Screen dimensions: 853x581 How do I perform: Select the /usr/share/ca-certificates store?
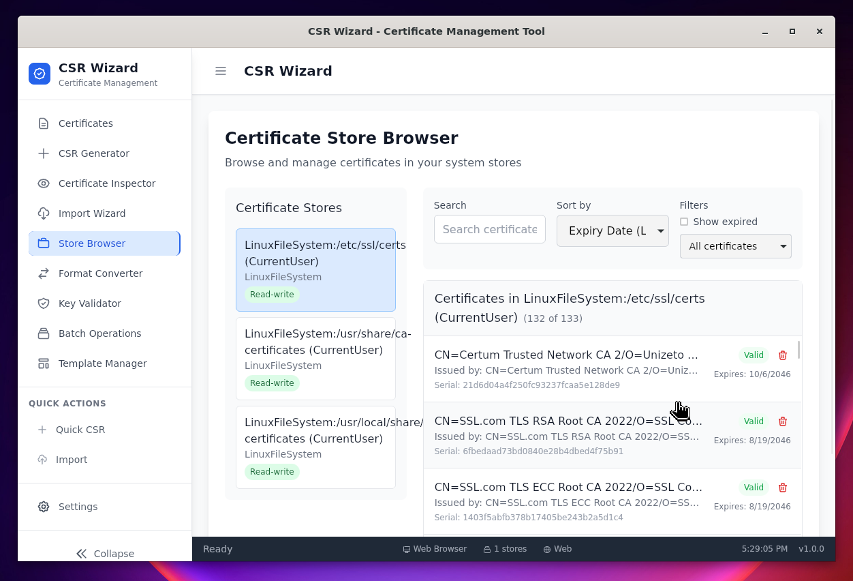click(315, 358)
